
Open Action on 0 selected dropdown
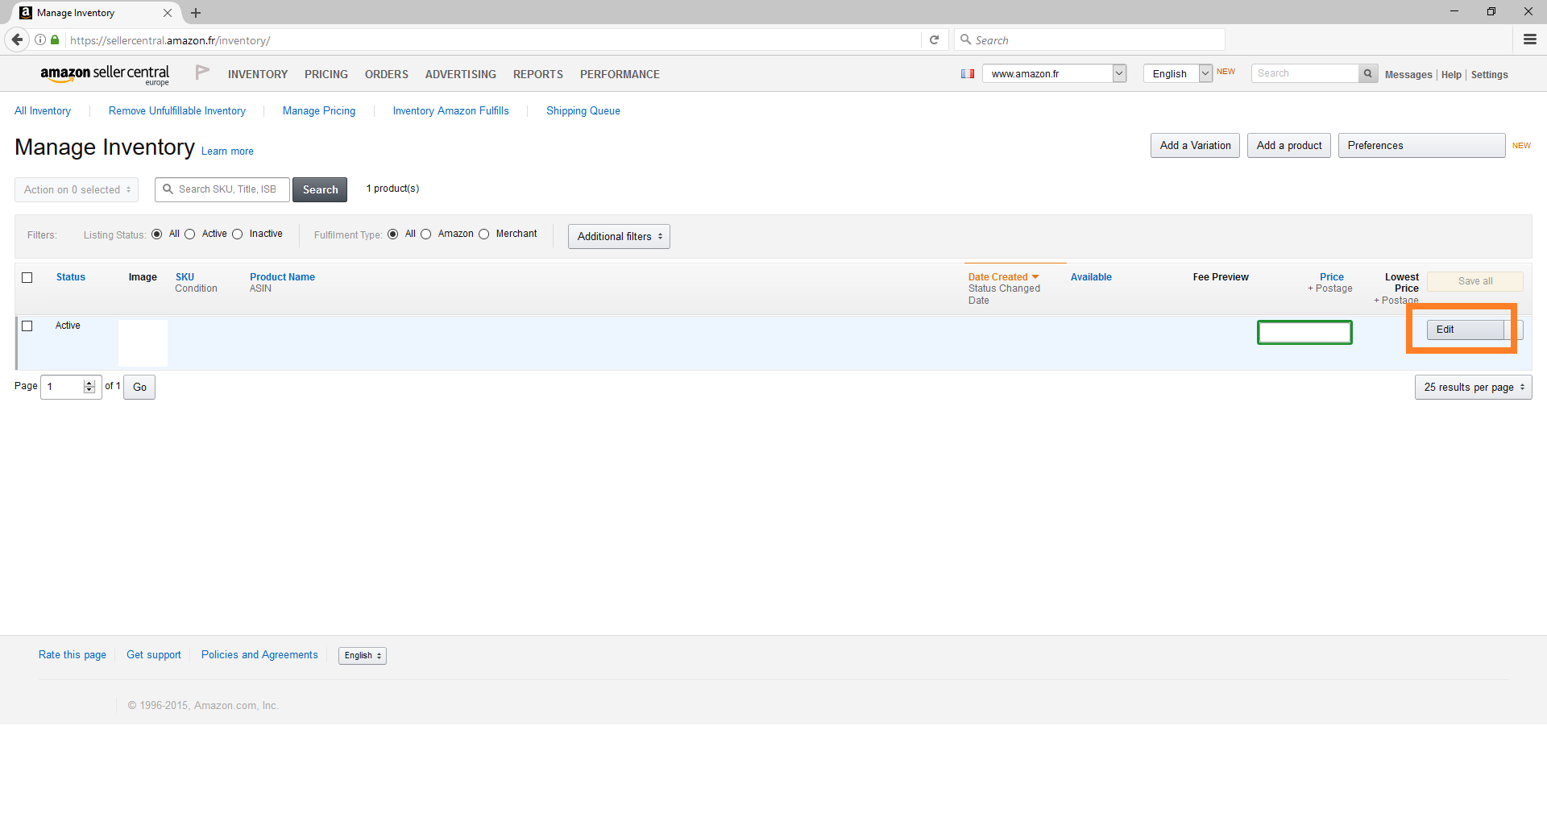click(77, 189)
